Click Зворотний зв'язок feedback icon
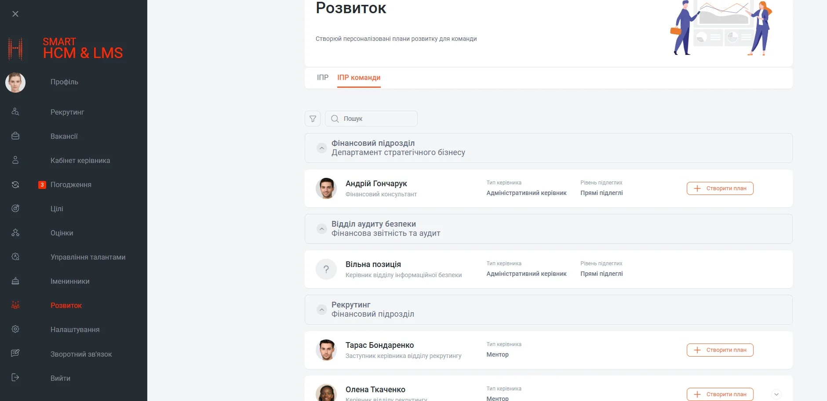The width and height of the screenshot is (827, 401). point(15,354)
